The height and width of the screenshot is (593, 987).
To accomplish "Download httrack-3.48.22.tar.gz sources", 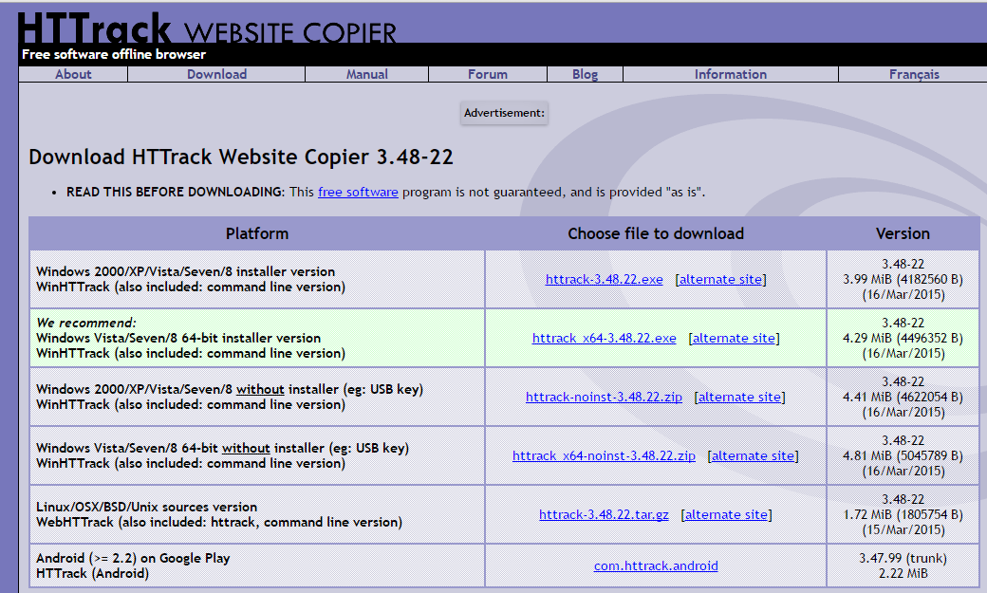I will (x=605, y=515).
